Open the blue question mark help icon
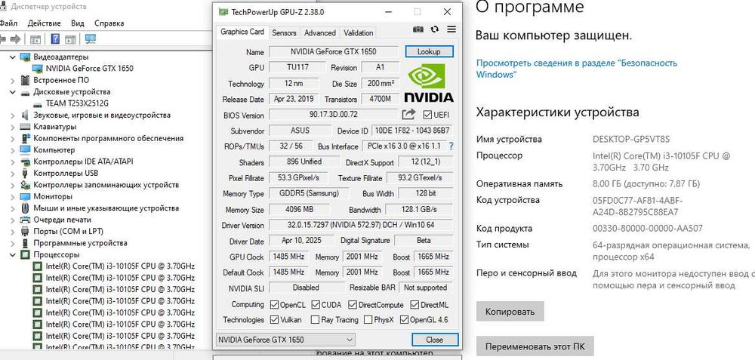The width and height of the screenshot is (755, 360). 55,39
